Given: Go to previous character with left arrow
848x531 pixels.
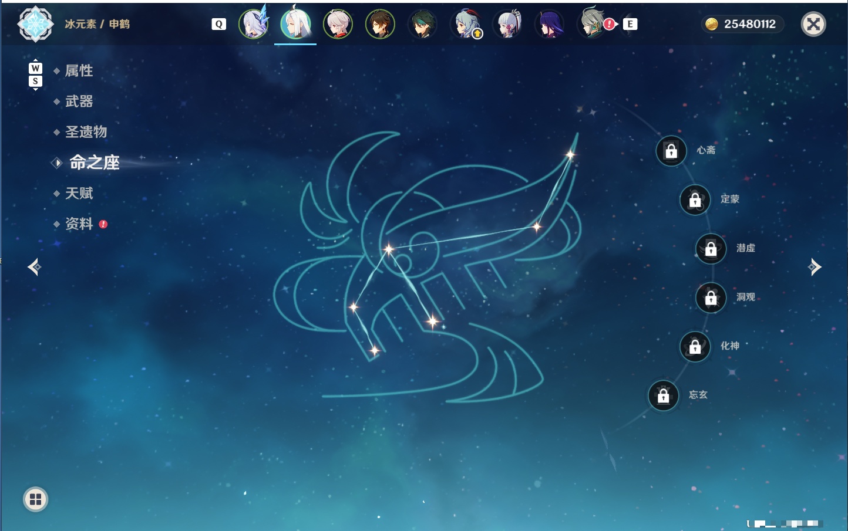Looking at the screenshot, I should click(x=35, y=267).
